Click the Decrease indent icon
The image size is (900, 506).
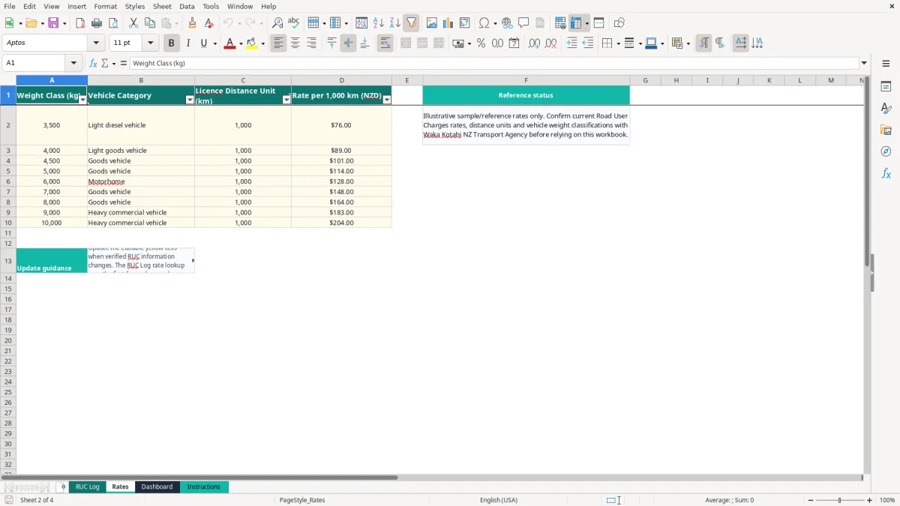588,43
